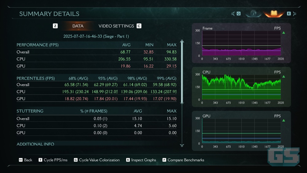
Task: Switch to the DATA tab
Action: (x=78, y=26)
